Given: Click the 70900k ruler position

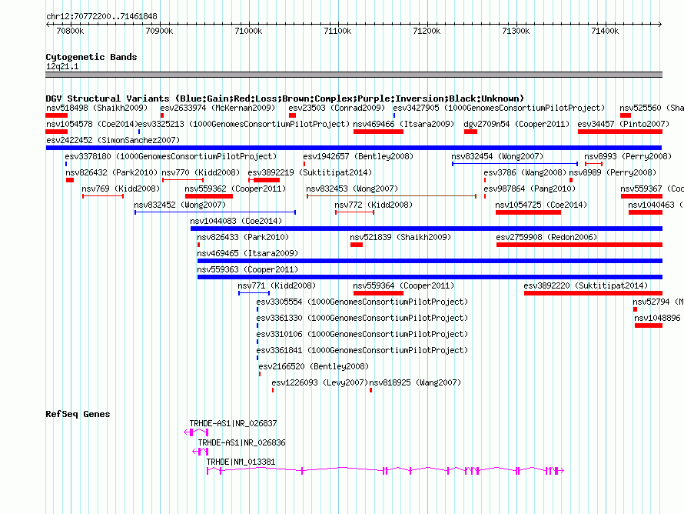Looking at the screenshot, I should tap(159, 31).
